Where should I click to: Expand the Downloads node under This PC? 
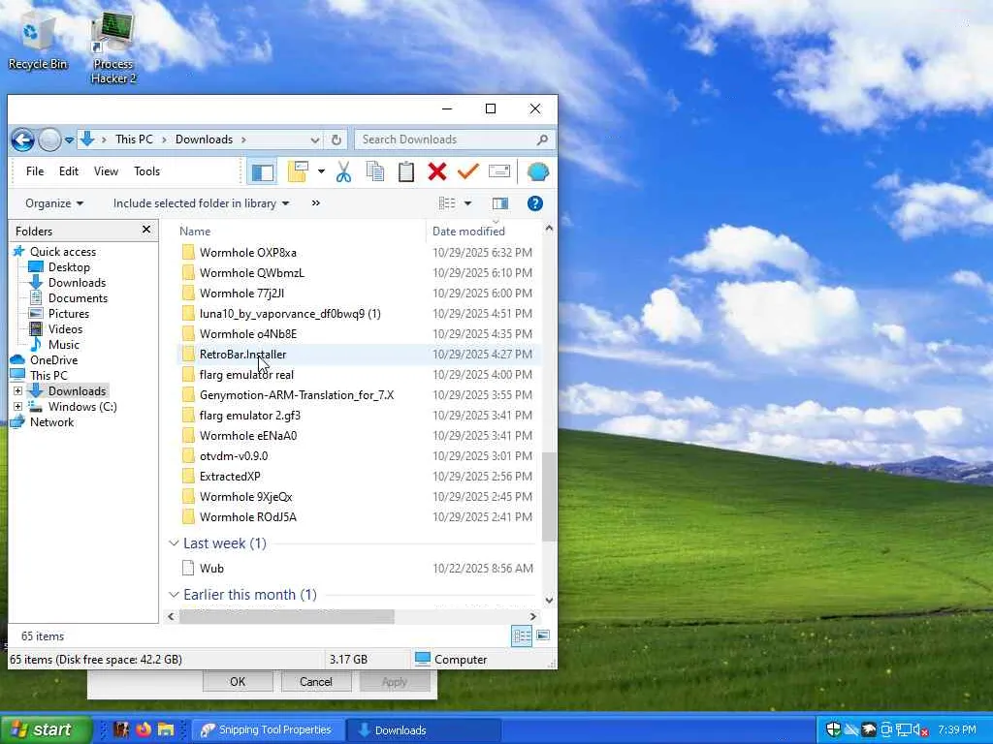point(17,391)
